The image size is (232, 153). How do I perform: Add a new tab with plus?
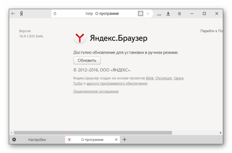coord(124,139)
